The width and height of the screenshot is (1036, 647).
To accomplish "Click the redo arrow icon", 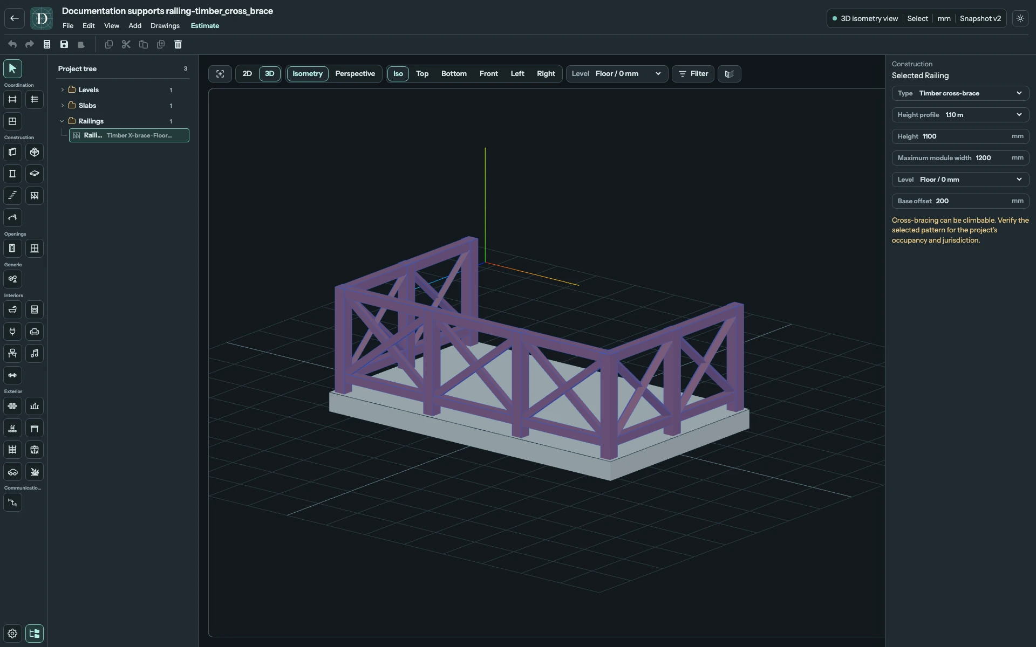I will 30,44.
